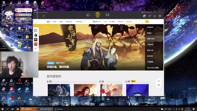This screenshot has width=197, height=111.
Task: Select the fifth banner list entry
Action: tap(154, 50)
